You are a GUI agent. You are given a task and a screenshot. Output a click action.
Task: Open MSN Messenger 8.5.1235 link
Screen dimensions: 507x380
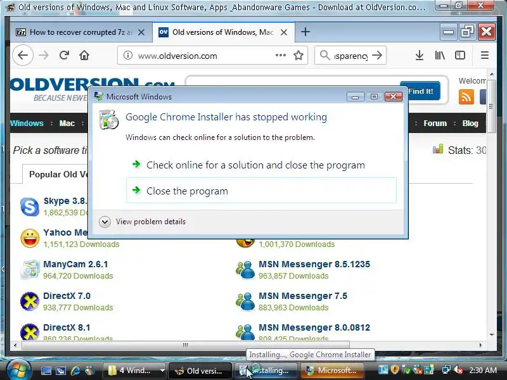314,264
